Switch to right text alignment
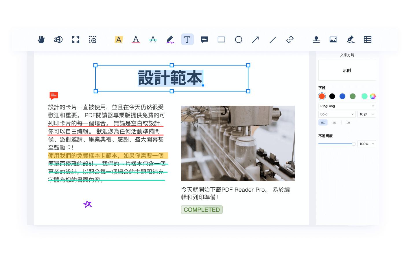This screenshot has width=413, height=254. coord(348,122)
